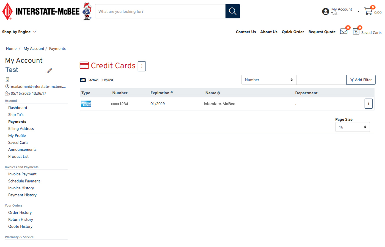Viewport: 385px width, 247px height.
Task: Open About Us page
Action: click(x=269, y=32)
